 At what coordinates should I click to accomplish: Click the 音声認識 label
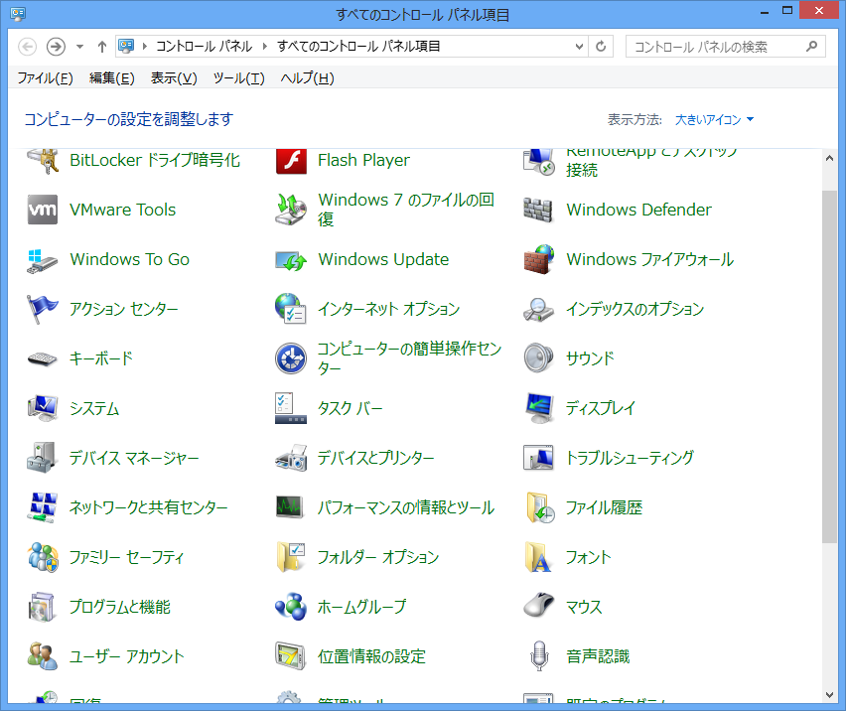pyautogui.click(x=598, y=656)
